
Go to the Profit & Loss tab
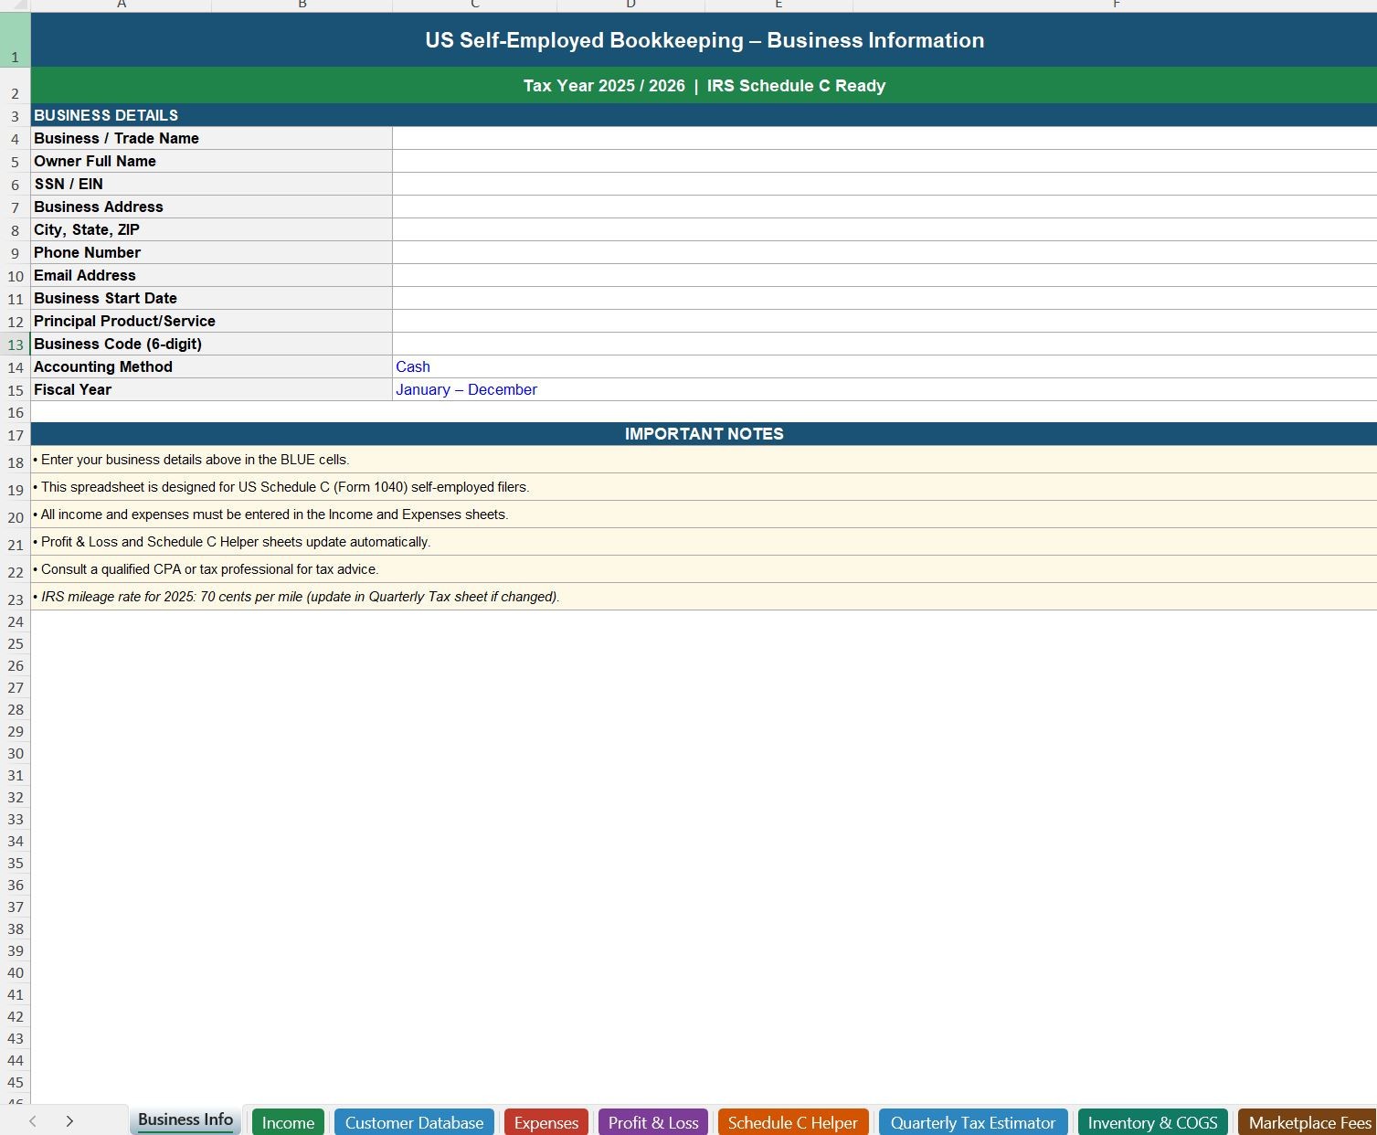653,1122
